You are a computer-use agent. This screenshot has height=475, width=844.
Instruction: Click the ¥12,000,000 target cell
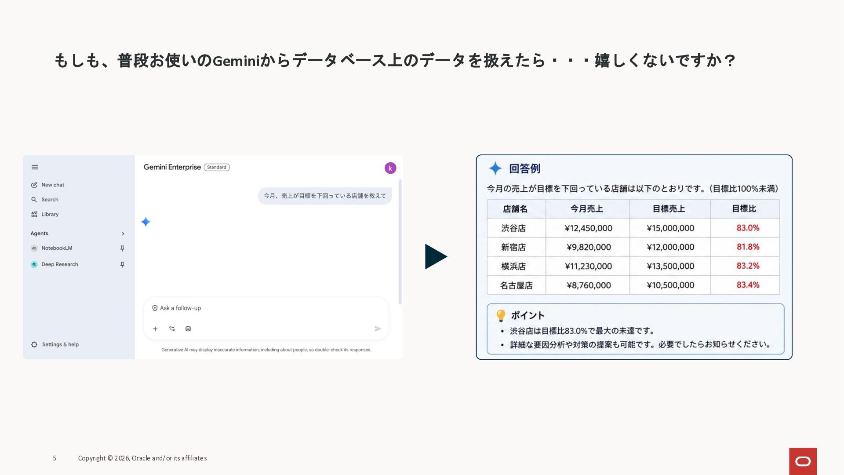pos(670,247)
